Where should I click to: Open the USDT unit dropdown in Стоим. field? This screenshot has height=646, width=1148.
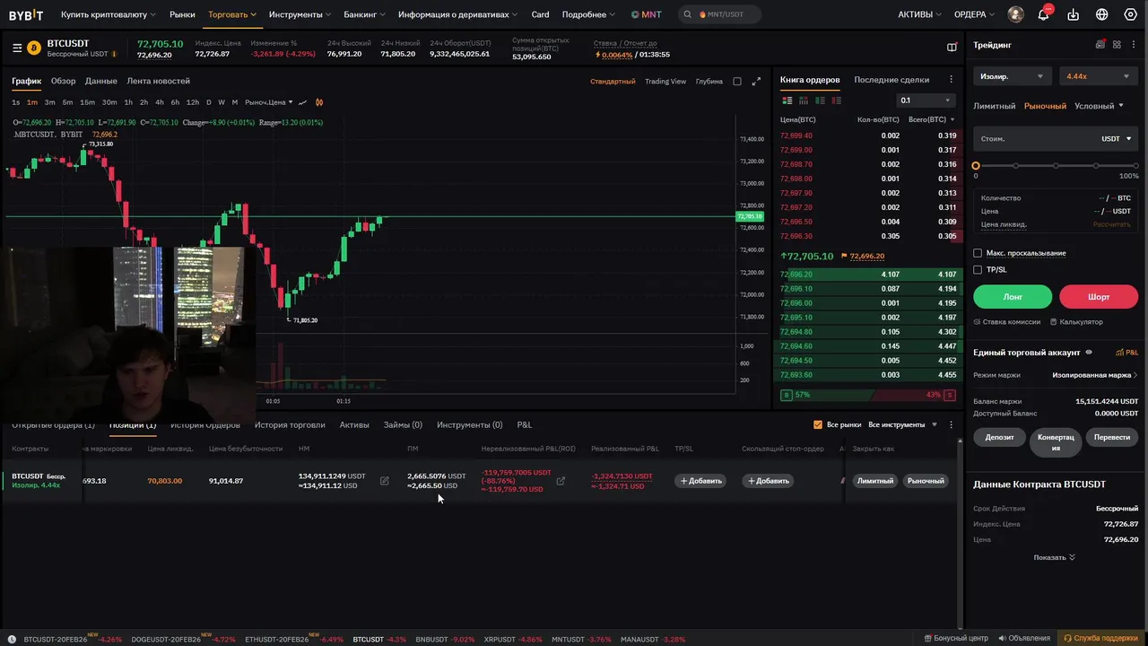[x=1116, y=138]
